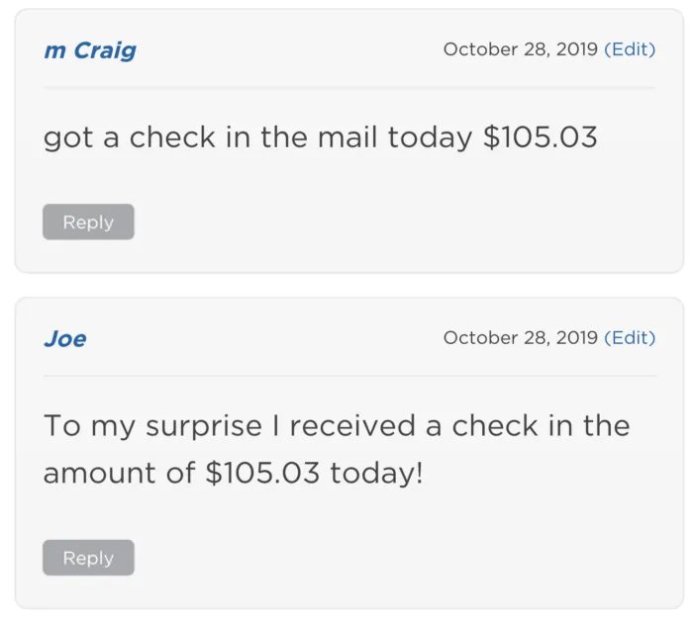Screen dimensions: 693x621
Task: Click the word "today!" ending Joe's comment
Action: click(x=376, y=473)
